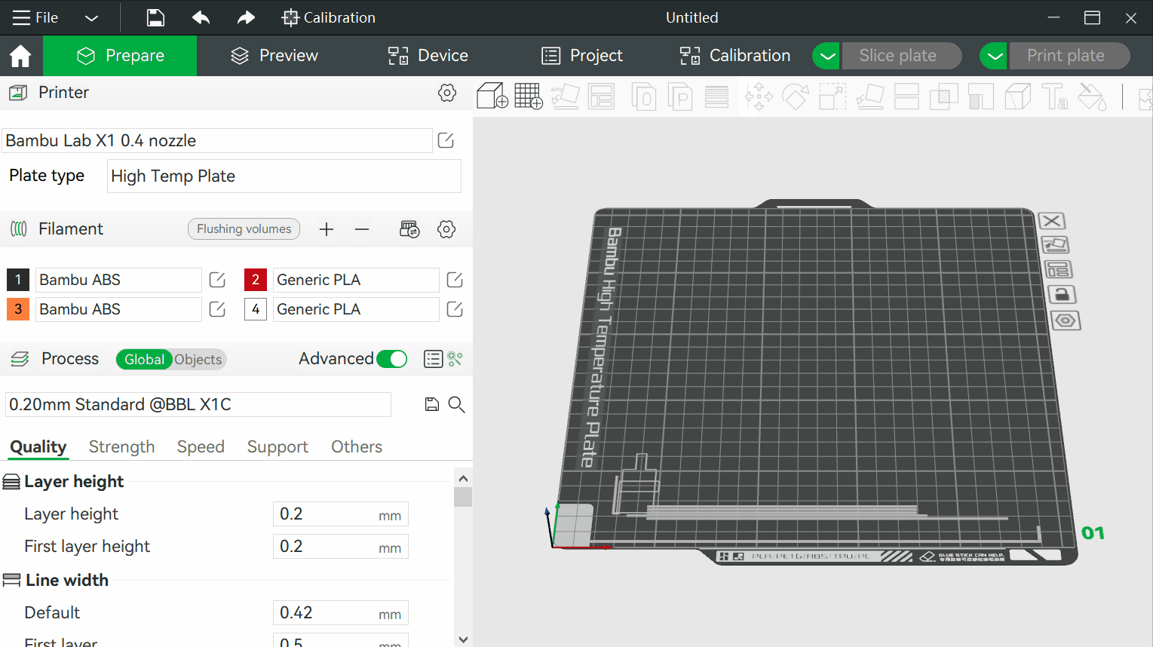Switch process scope to Objects

[198, 360]
